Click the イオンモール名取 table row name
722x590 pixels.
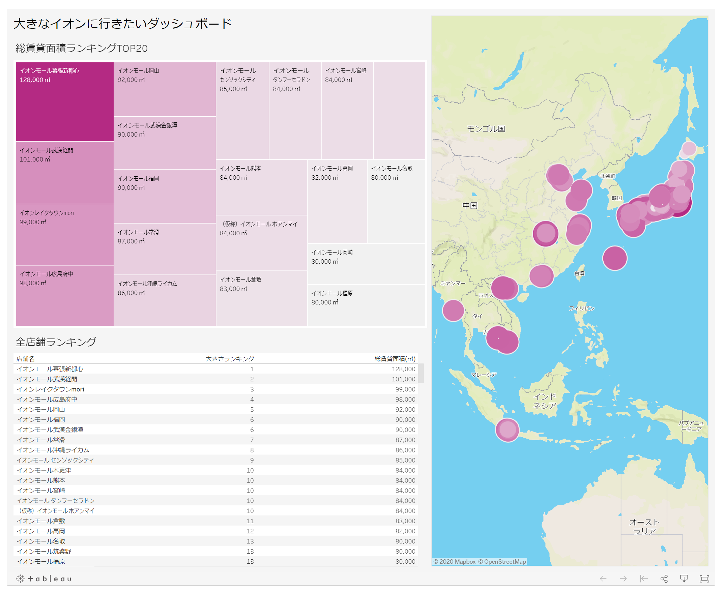pyautogui.click(x=40, y=542)
